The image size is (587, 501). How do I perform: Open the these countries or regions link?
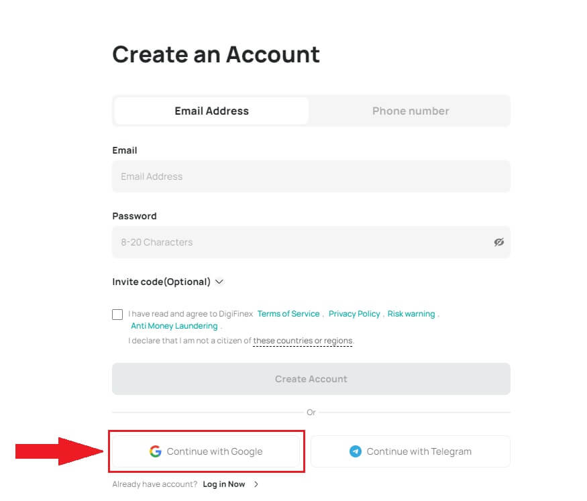point(303,340)
